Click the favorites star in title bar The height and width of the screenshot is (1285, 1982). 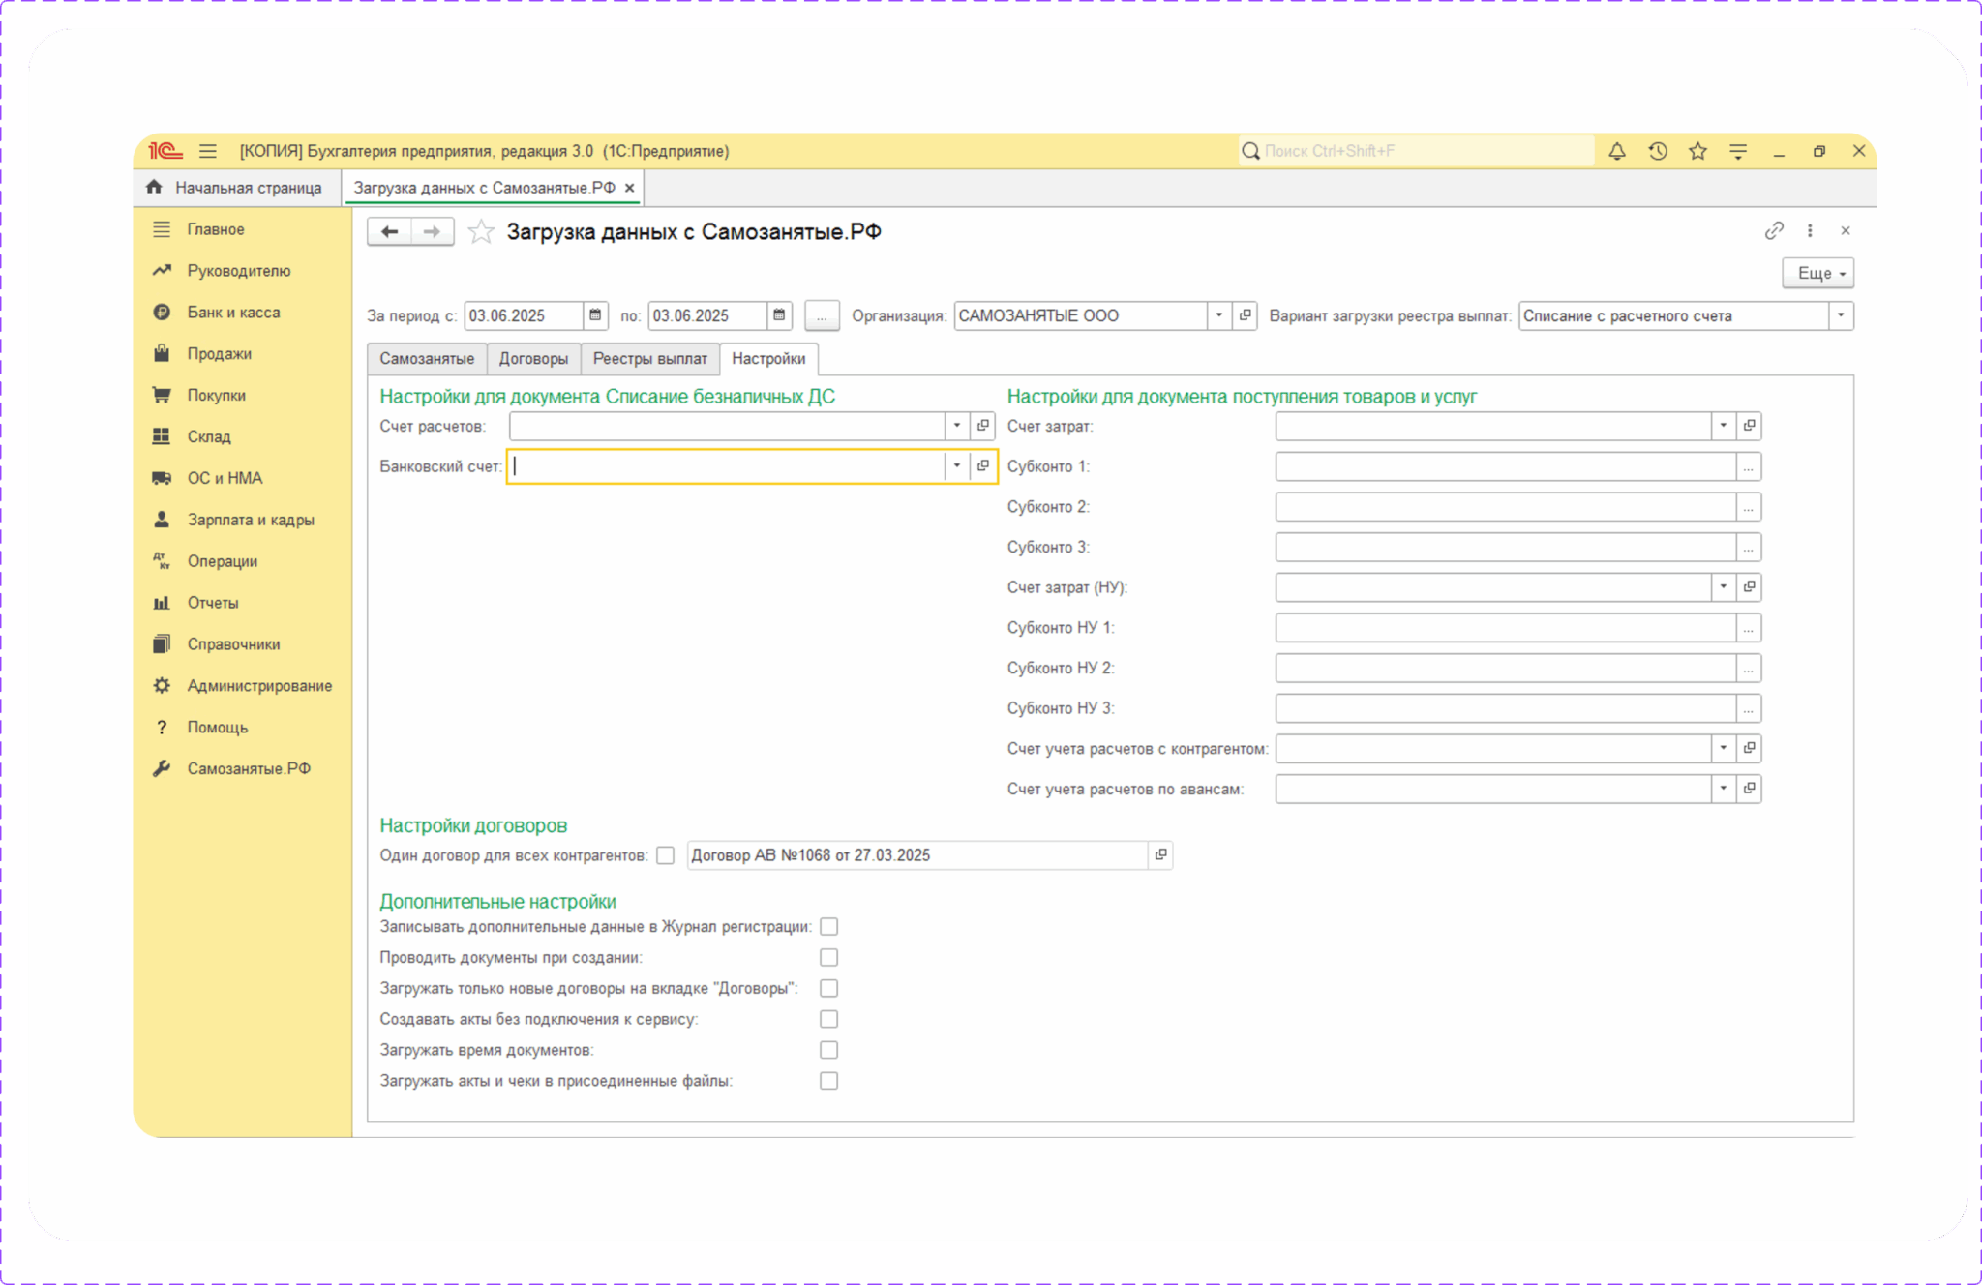tap(1697, 151)
